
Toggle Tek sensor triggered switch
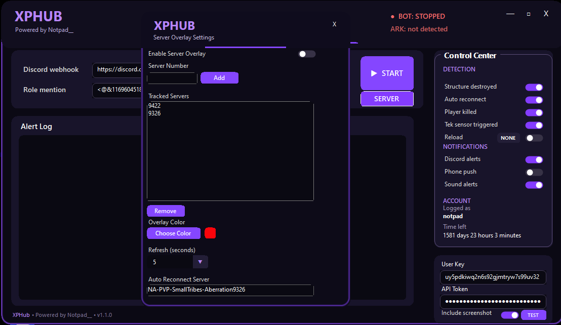(534, 125)
